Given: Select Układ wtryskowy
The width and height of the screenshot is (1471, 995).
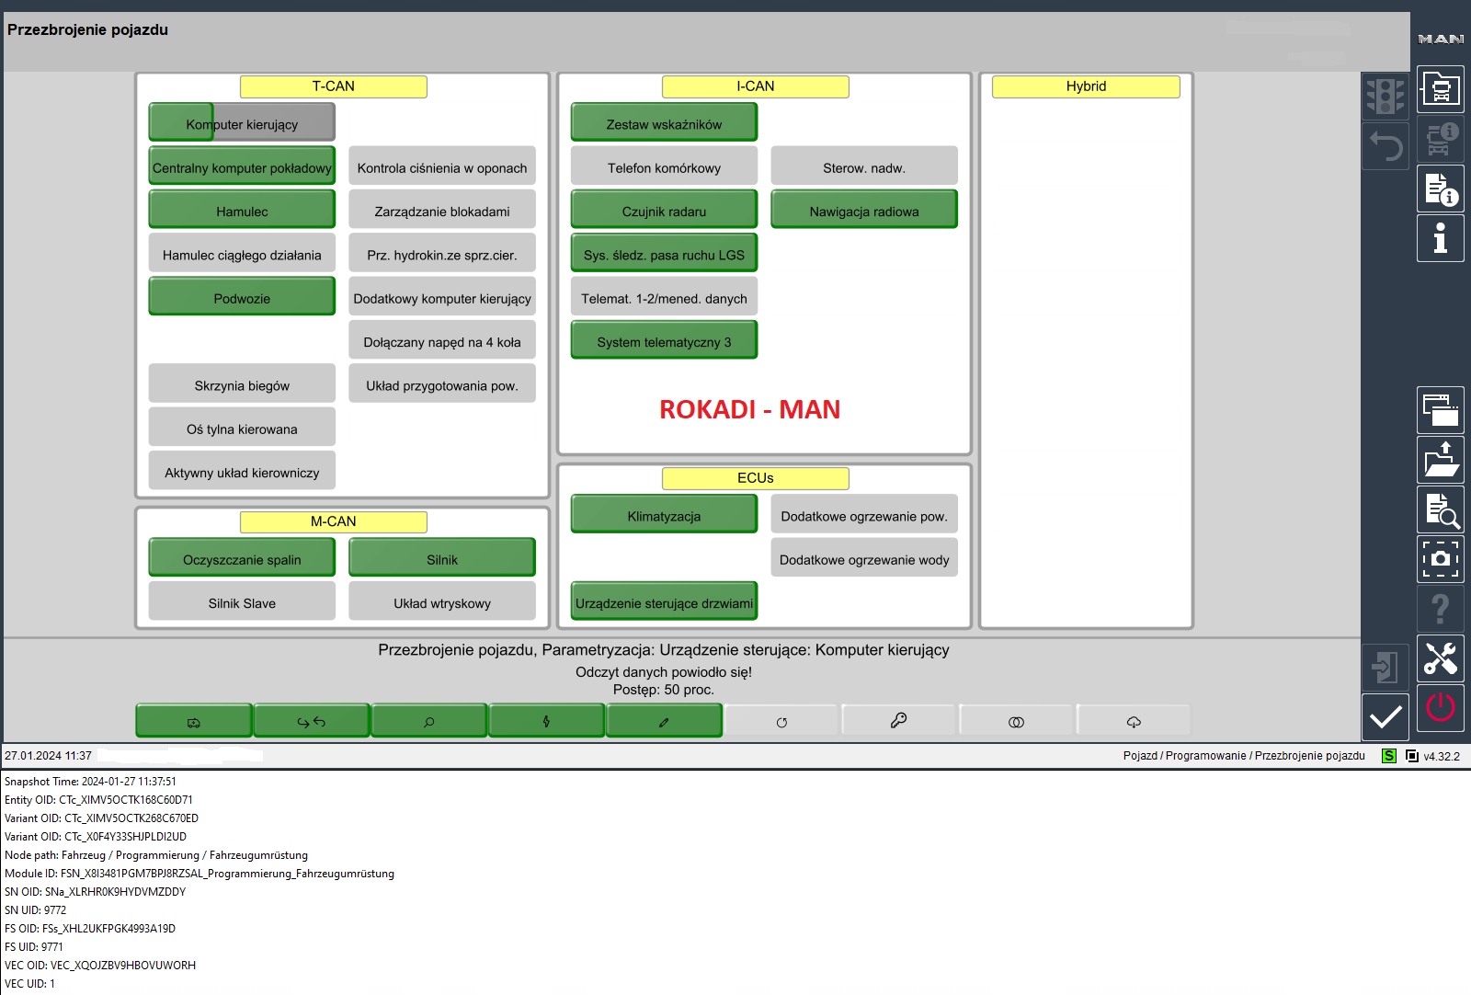Looking at the screenshot, I should 442,602.
